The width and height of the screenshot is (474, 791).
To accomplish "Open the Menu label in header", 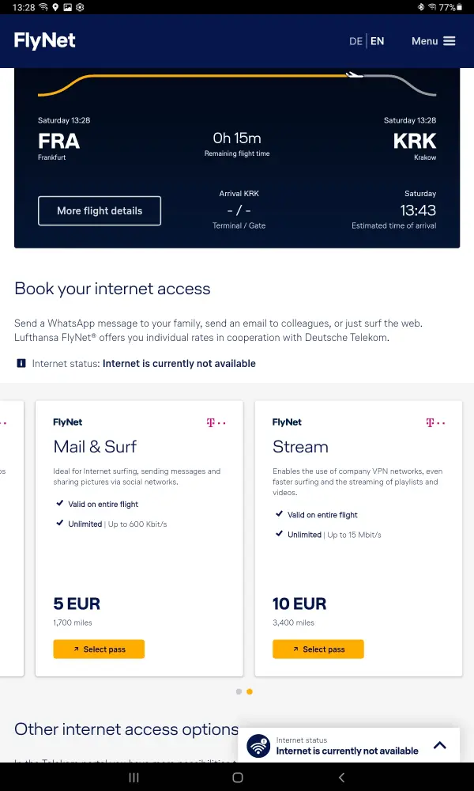I will [424, 41].
